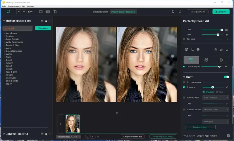Image resolution: width=234 pixels, height=141 pixels.
Task: Select the crop tool icon
Action: pyautogui.click(x=192, y=50)
